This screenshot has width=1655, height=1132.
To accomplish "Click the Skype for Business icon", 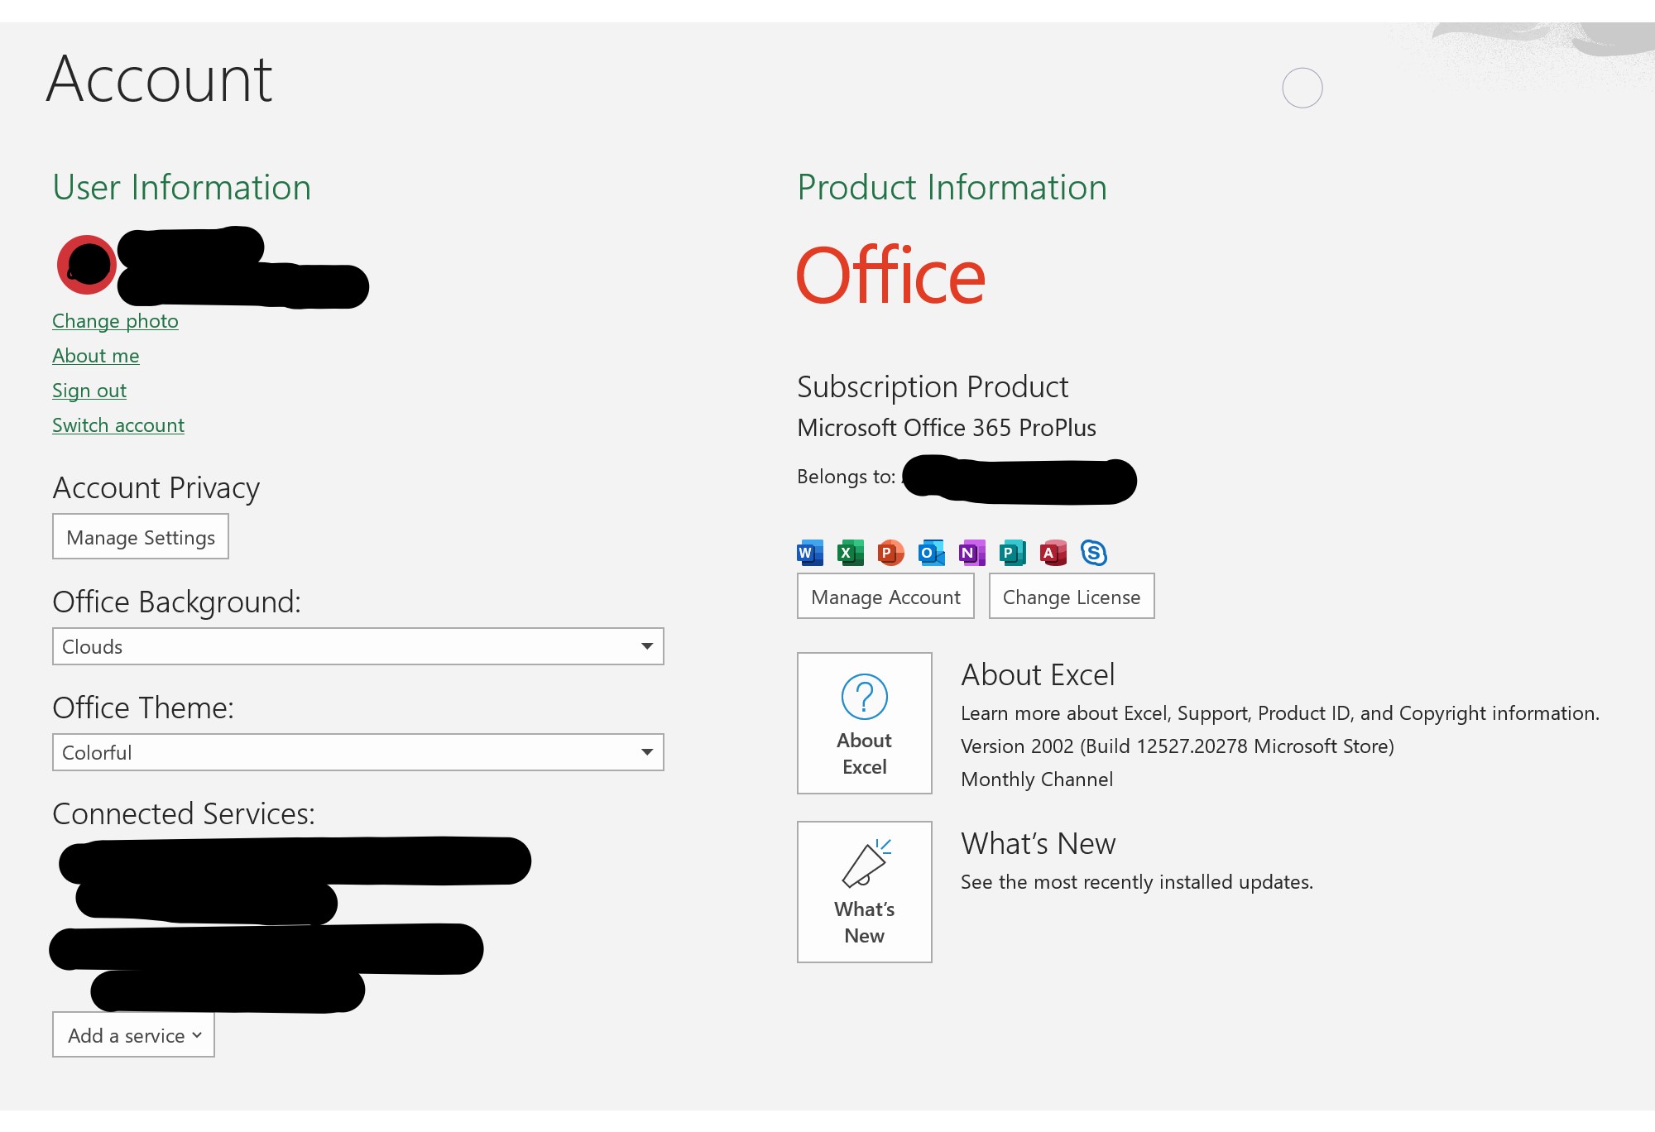I will (x=1093, y=553).
